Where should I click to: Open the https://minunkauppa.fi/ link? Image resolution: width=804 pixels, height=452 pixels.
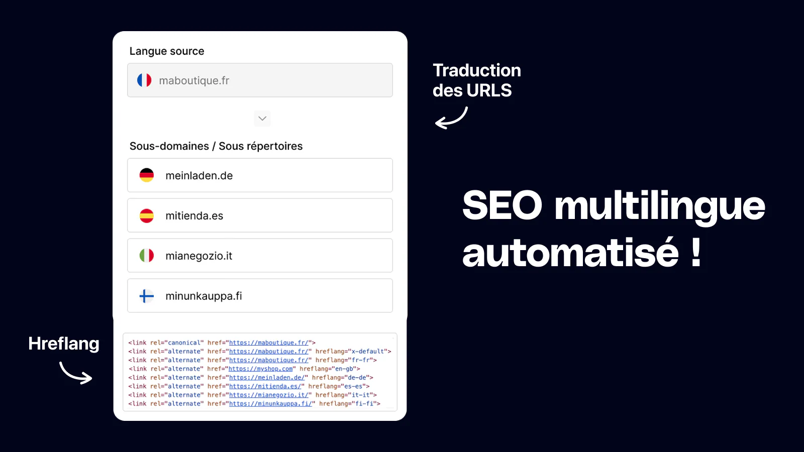point(270,404)
